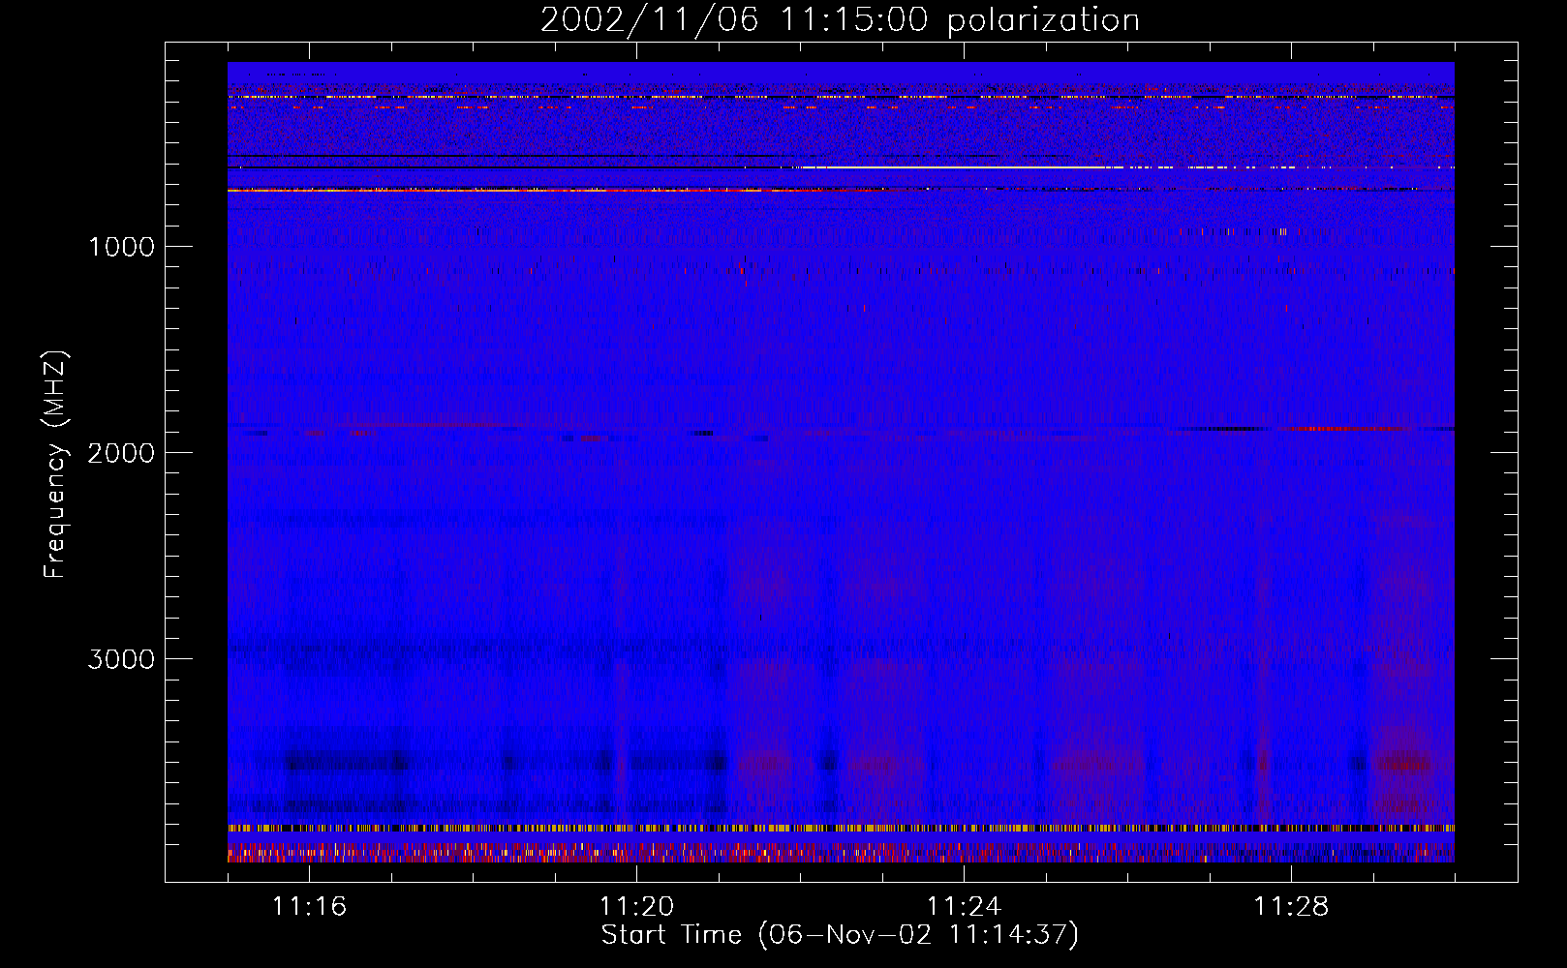Viewport: 1567px width, 968px height.
Task: Click the 'Start Time (06-Nov-02 11:14:37)' label
Action: pyautogui.click(x=840, y=935)
